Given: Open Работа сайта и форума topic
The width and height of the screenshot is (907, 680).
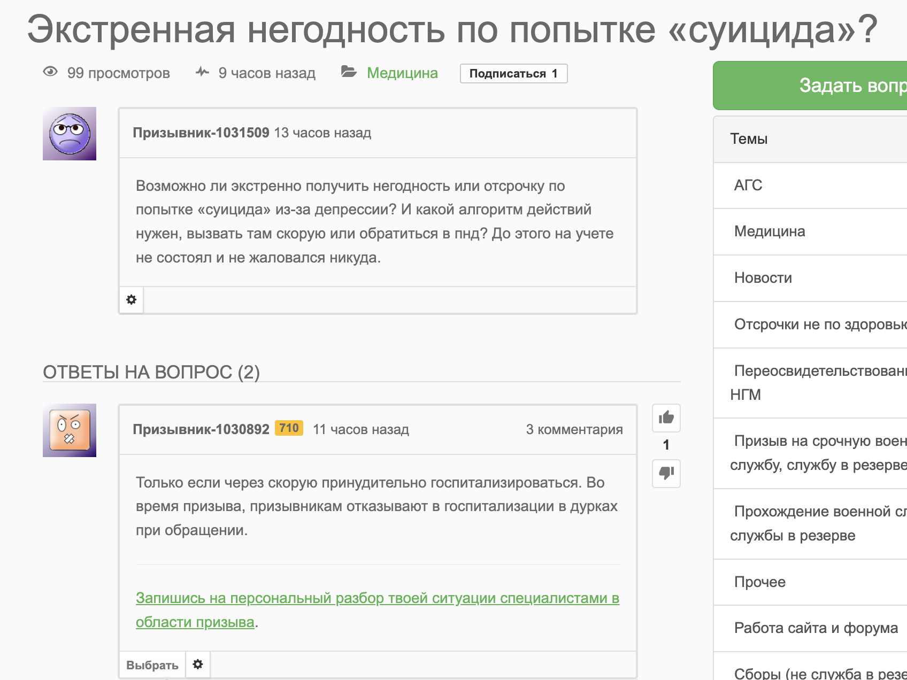Looking at the screenshot, I should coord(816,628).
